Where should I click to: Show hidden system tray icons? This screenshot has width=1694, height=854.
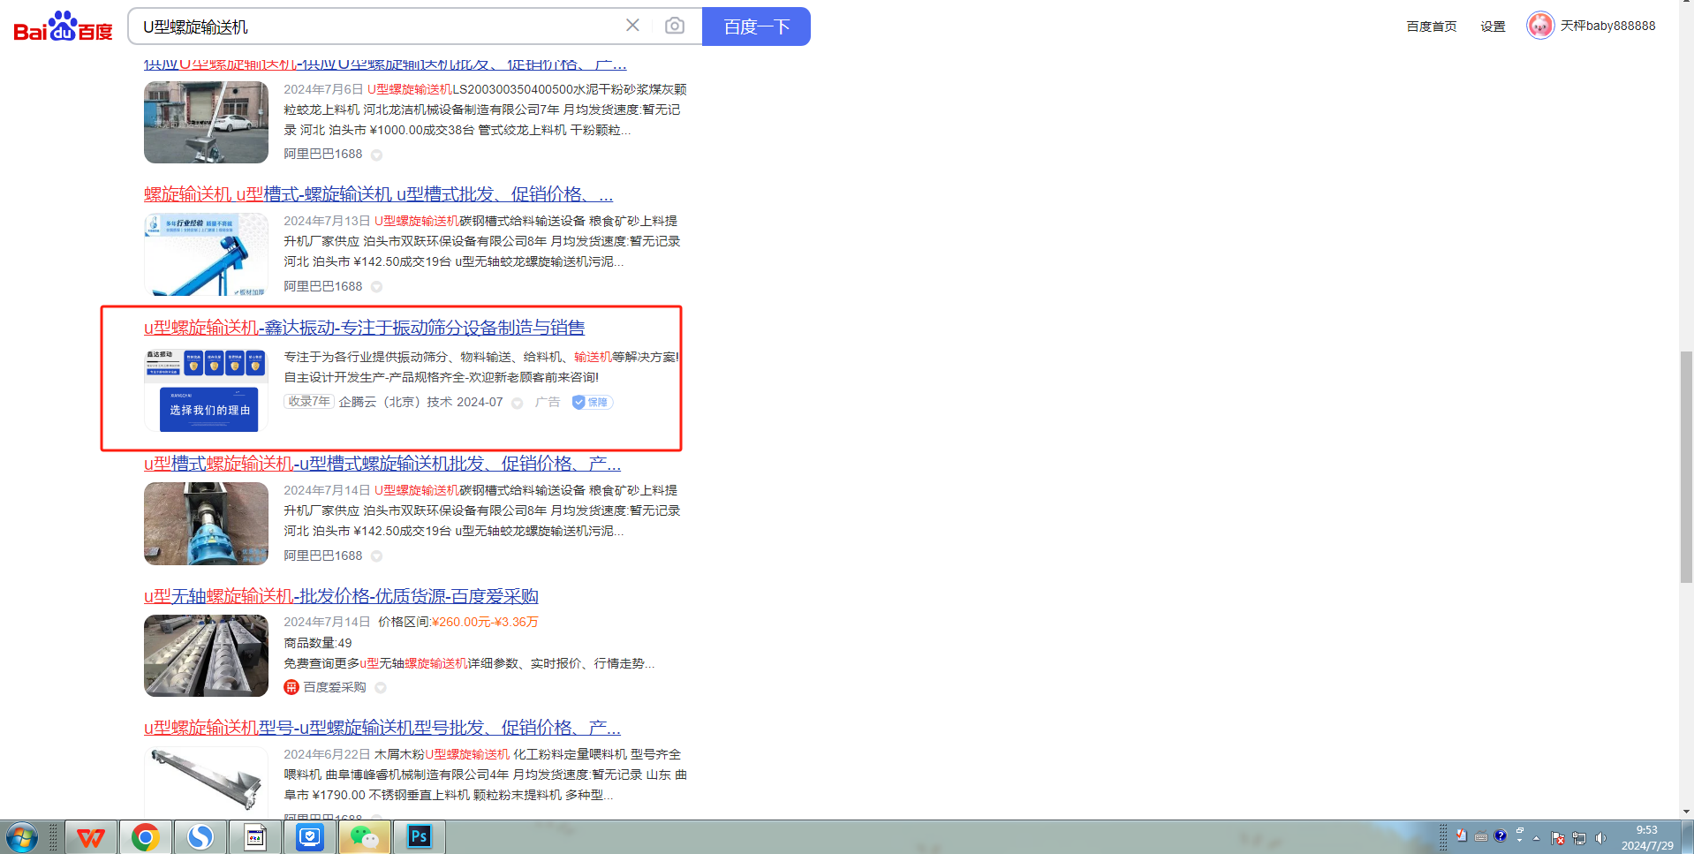(x=1536, y=837)
